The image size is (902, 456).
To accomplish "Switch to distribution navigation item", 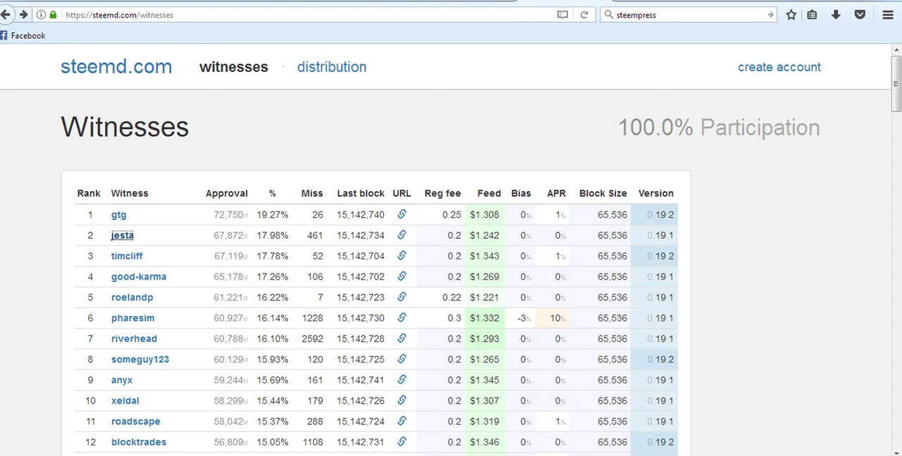I will click(x=332, y=67).
